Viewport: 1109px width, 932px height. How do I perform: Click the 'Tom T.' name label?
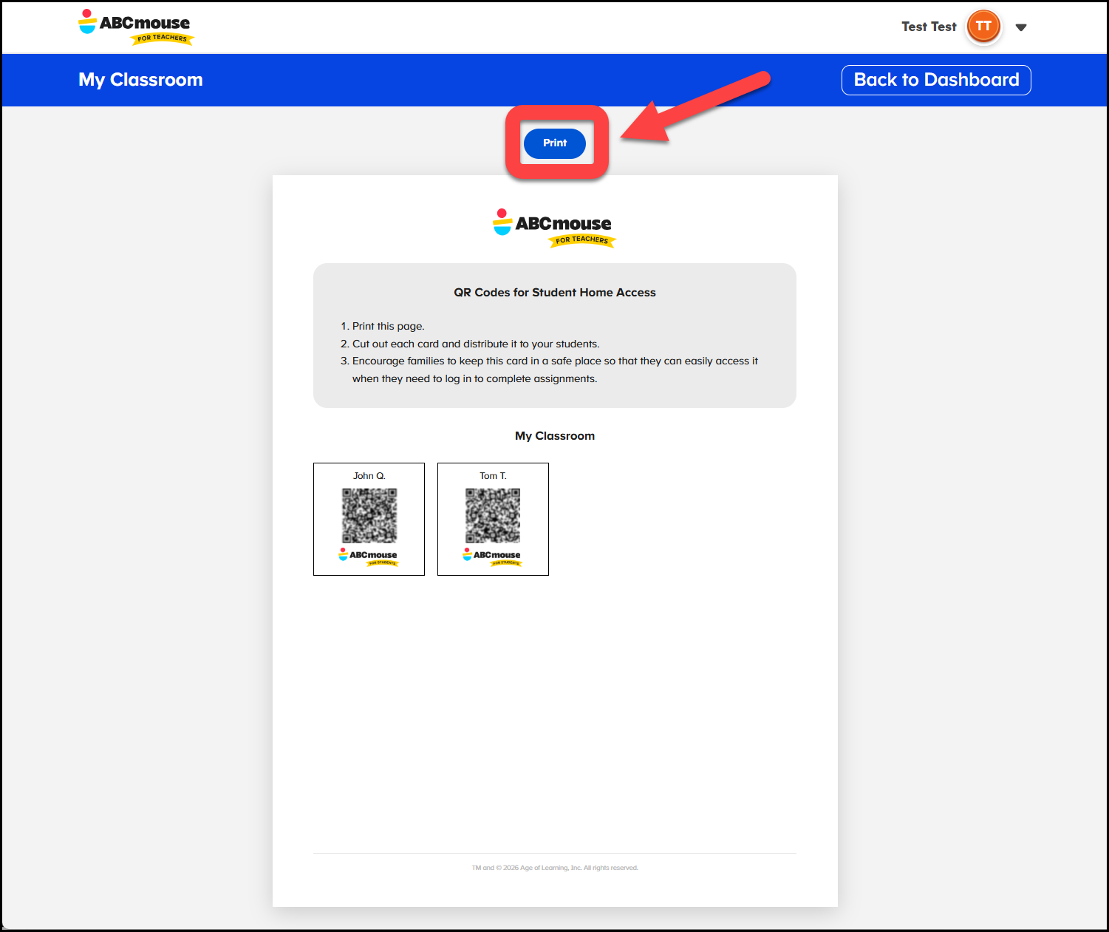coord(493,476)
